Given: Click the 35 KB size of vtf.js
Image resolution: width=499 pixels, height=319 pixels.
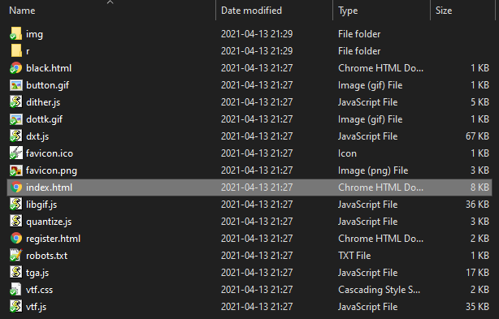Looking at the screenshot, I should [477, 307].
